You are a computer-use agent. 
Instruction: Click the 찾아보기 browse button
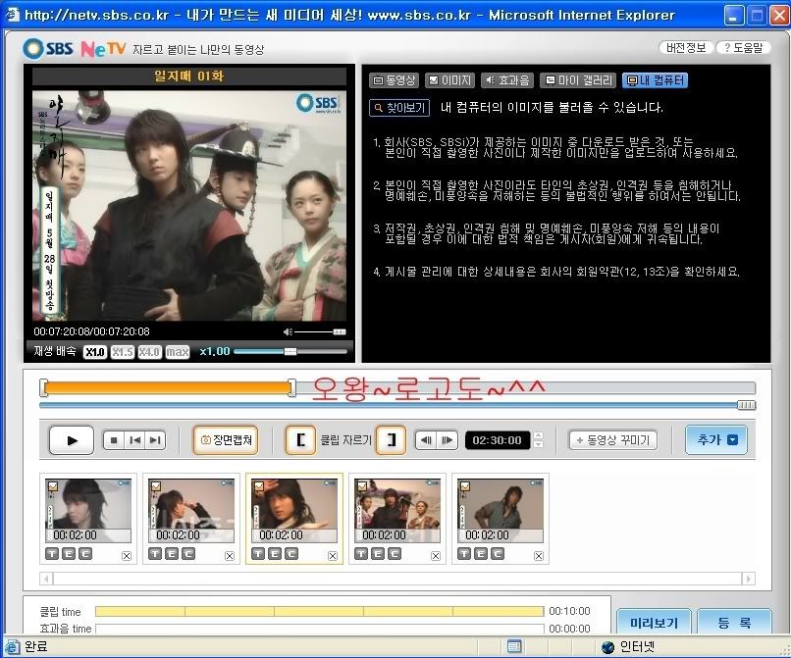[399, 108]
